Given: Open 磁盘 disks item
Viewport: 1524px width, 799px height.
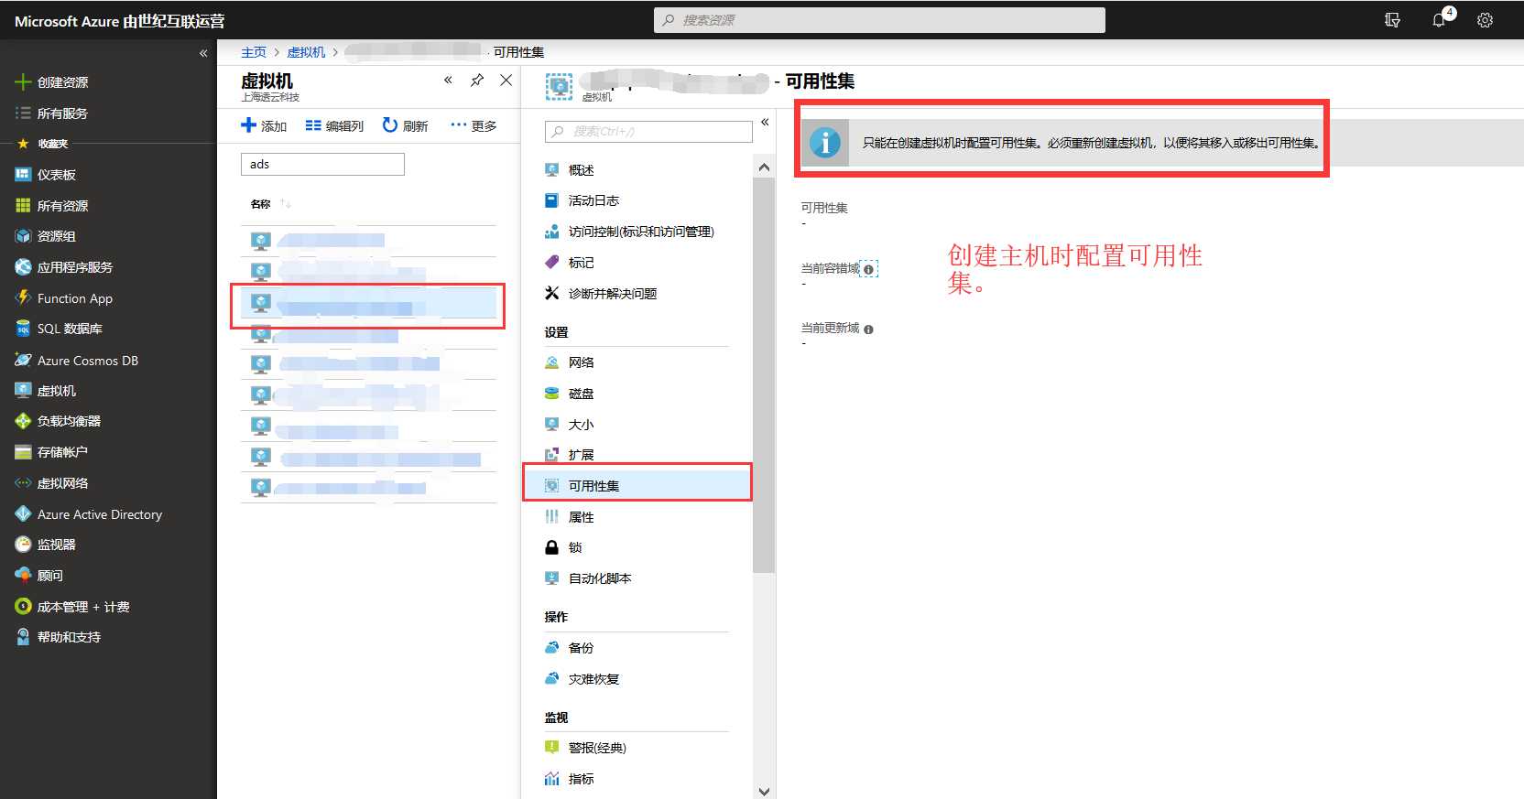Looking at the screenshot, I should pyautogui.click(x=581, y=394).
